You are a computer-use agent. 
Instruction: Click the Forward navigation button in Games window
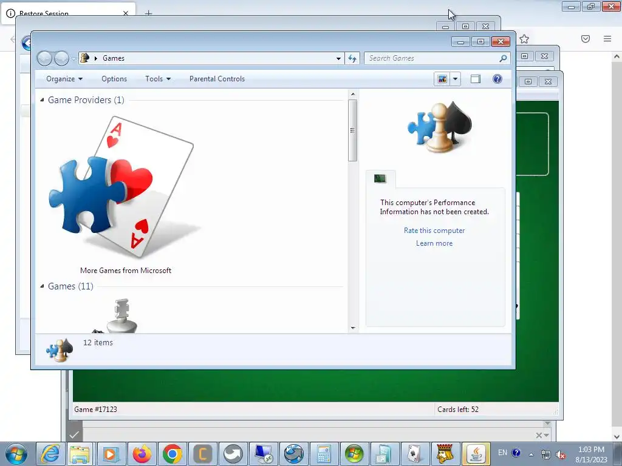(x=61, y=59)
